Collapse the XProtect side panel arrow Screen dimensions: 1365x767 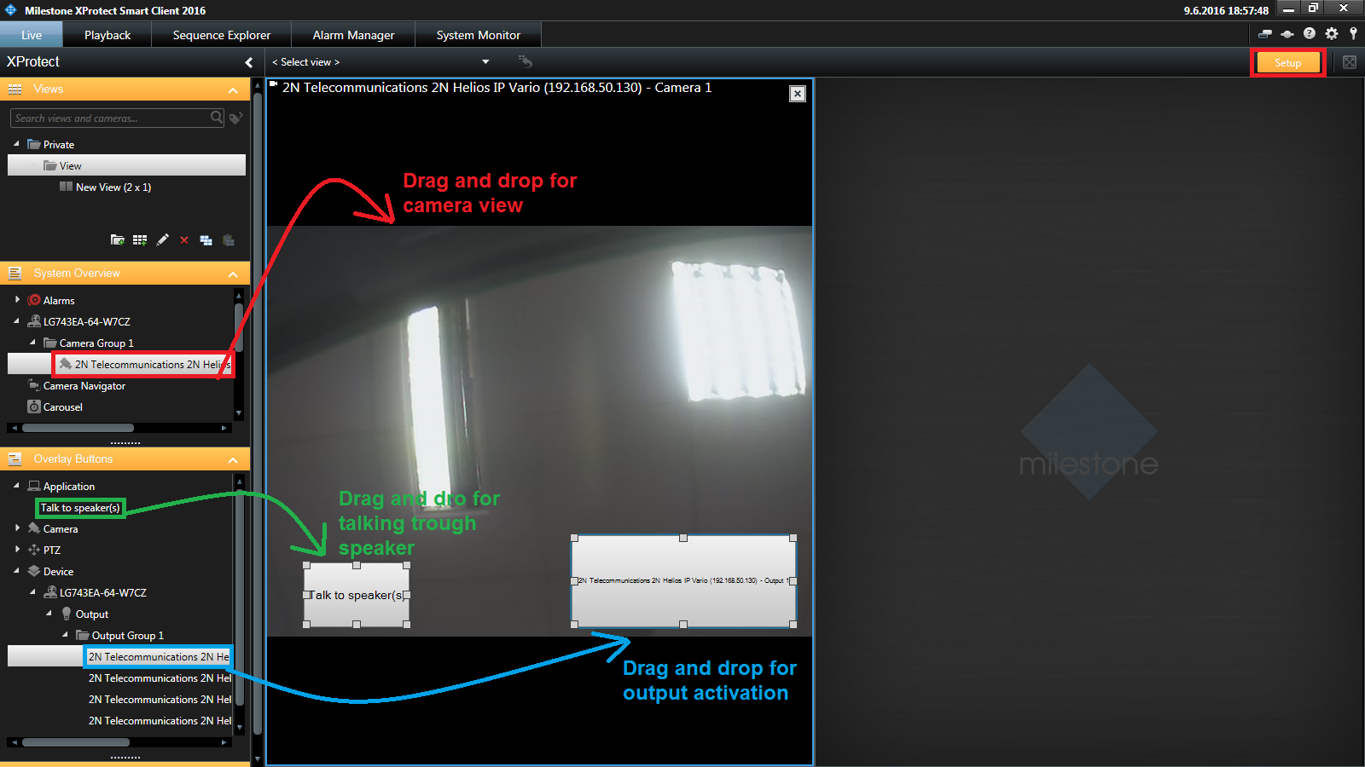click(x=248, y=62)
